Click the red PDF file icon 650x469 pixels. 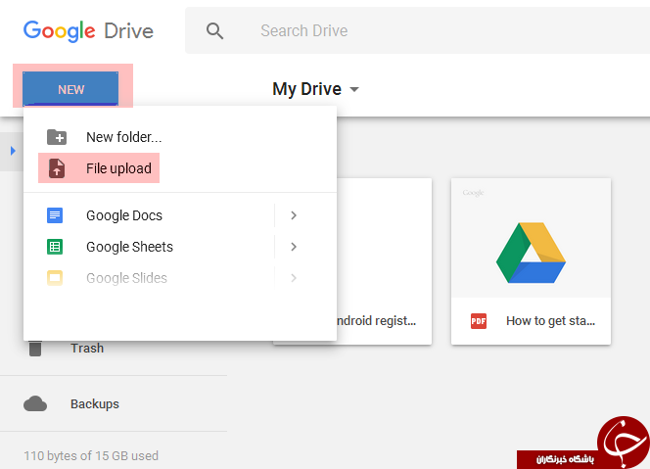[x=479, y=321]
